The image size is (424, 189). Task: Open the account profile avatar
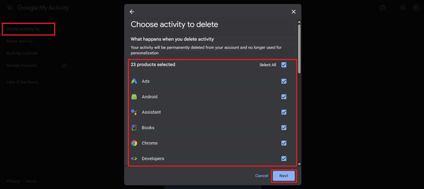[x=416, y=8]
